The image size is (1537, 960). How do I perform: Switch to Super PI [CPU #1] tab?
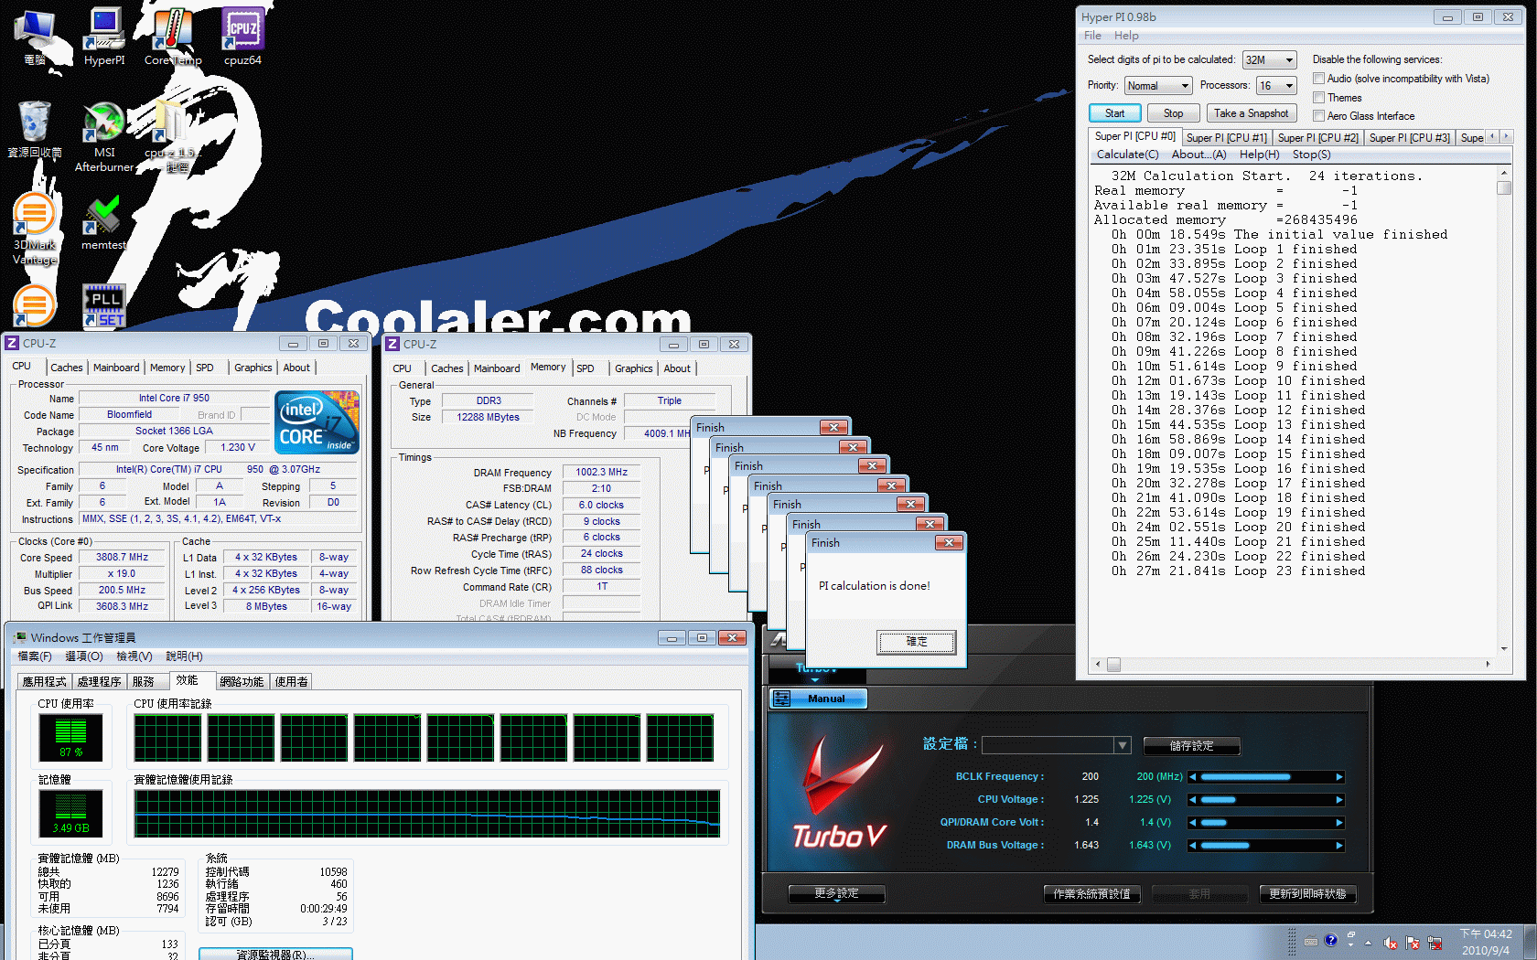[1226, 138]
